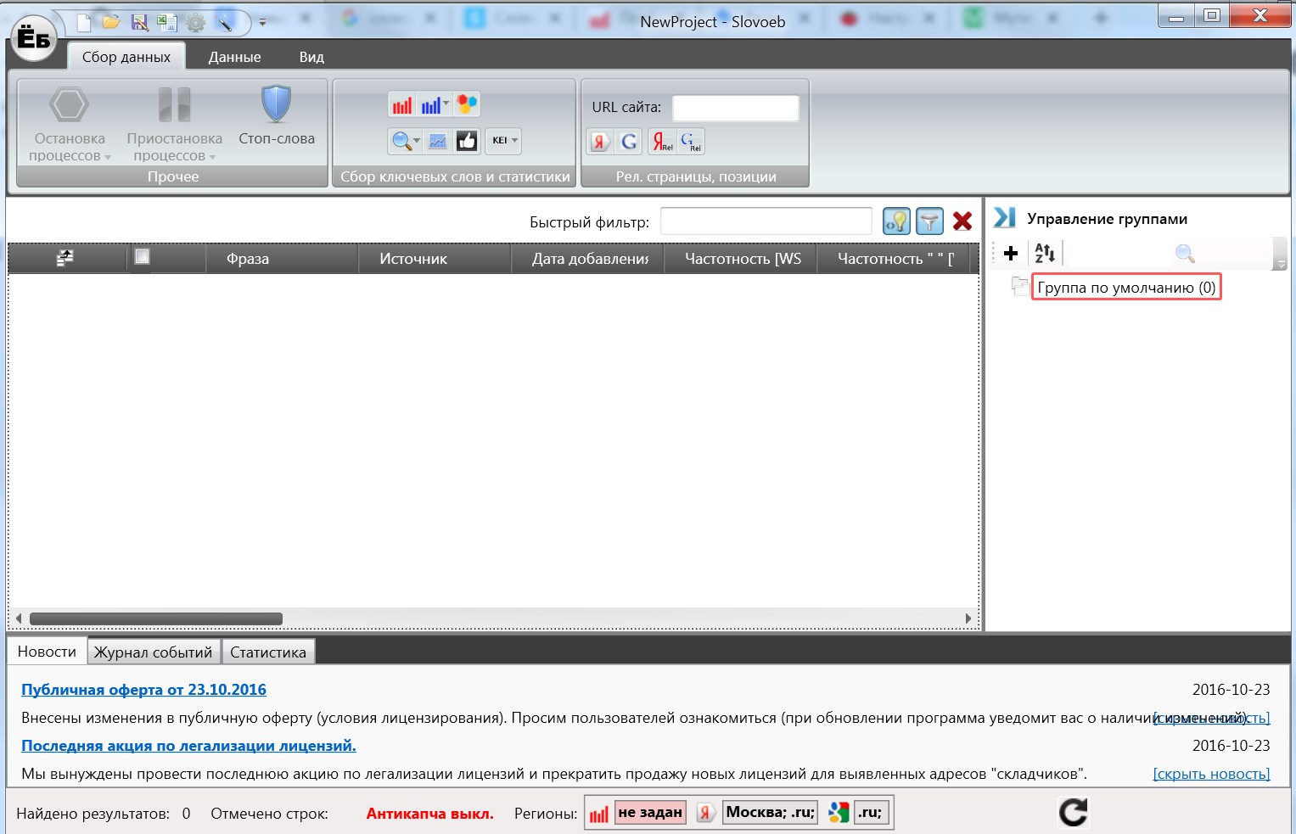Screen dimensions: 1296x834
Task: Click the folder icon beside Группа по умолчанию
Action: point(1020,287)
